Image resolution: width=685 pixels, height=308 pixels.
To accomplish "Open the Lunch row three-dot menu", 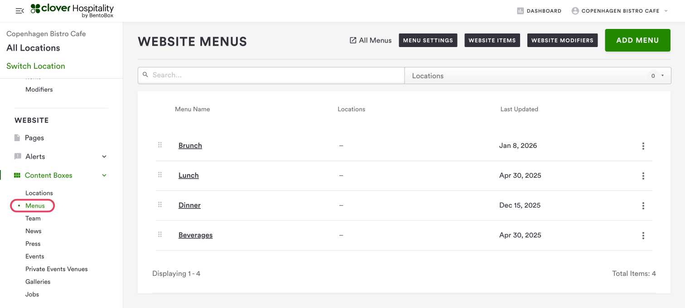I will (x=643, y=176).
